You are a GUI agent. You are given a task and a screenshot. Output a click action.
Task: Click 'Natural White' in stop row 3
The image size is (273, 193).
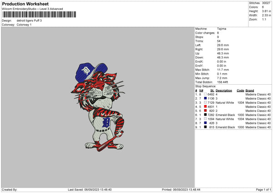[x=225, y=102]
